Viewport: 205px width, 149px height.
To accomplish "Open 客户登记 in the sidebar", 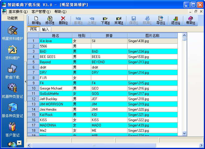I will [12, 130].
